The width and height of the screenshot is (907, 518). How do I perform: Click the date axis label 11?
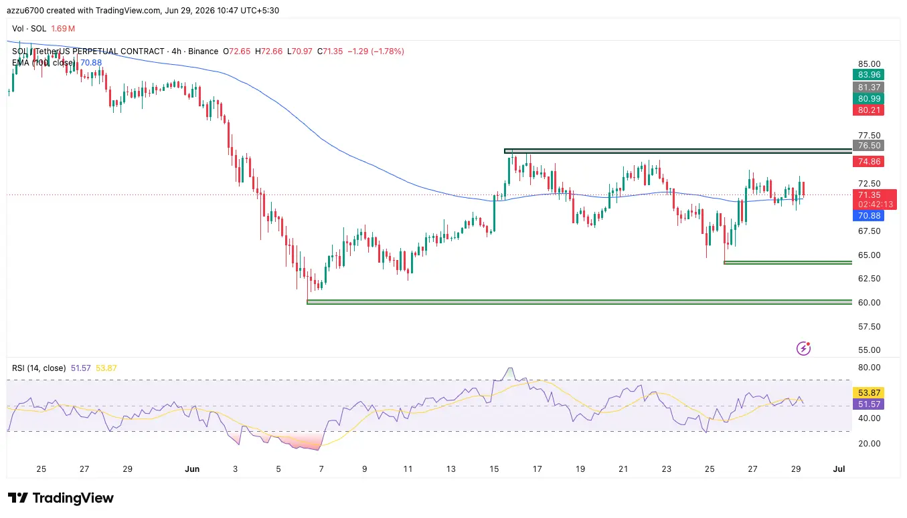(408, 469)
